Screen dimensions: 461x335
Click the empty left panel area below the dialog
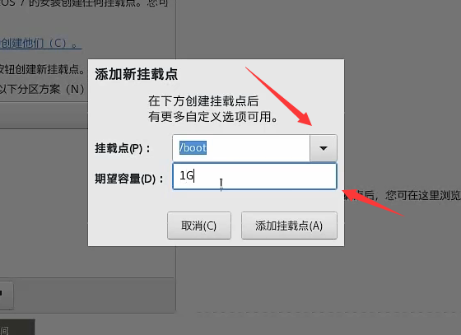pyautogui.click(x=87, y=262)
